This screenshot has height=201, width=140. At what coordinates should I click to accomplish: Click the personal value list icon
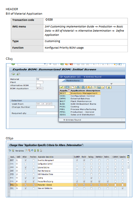click(x=109, y=87)
